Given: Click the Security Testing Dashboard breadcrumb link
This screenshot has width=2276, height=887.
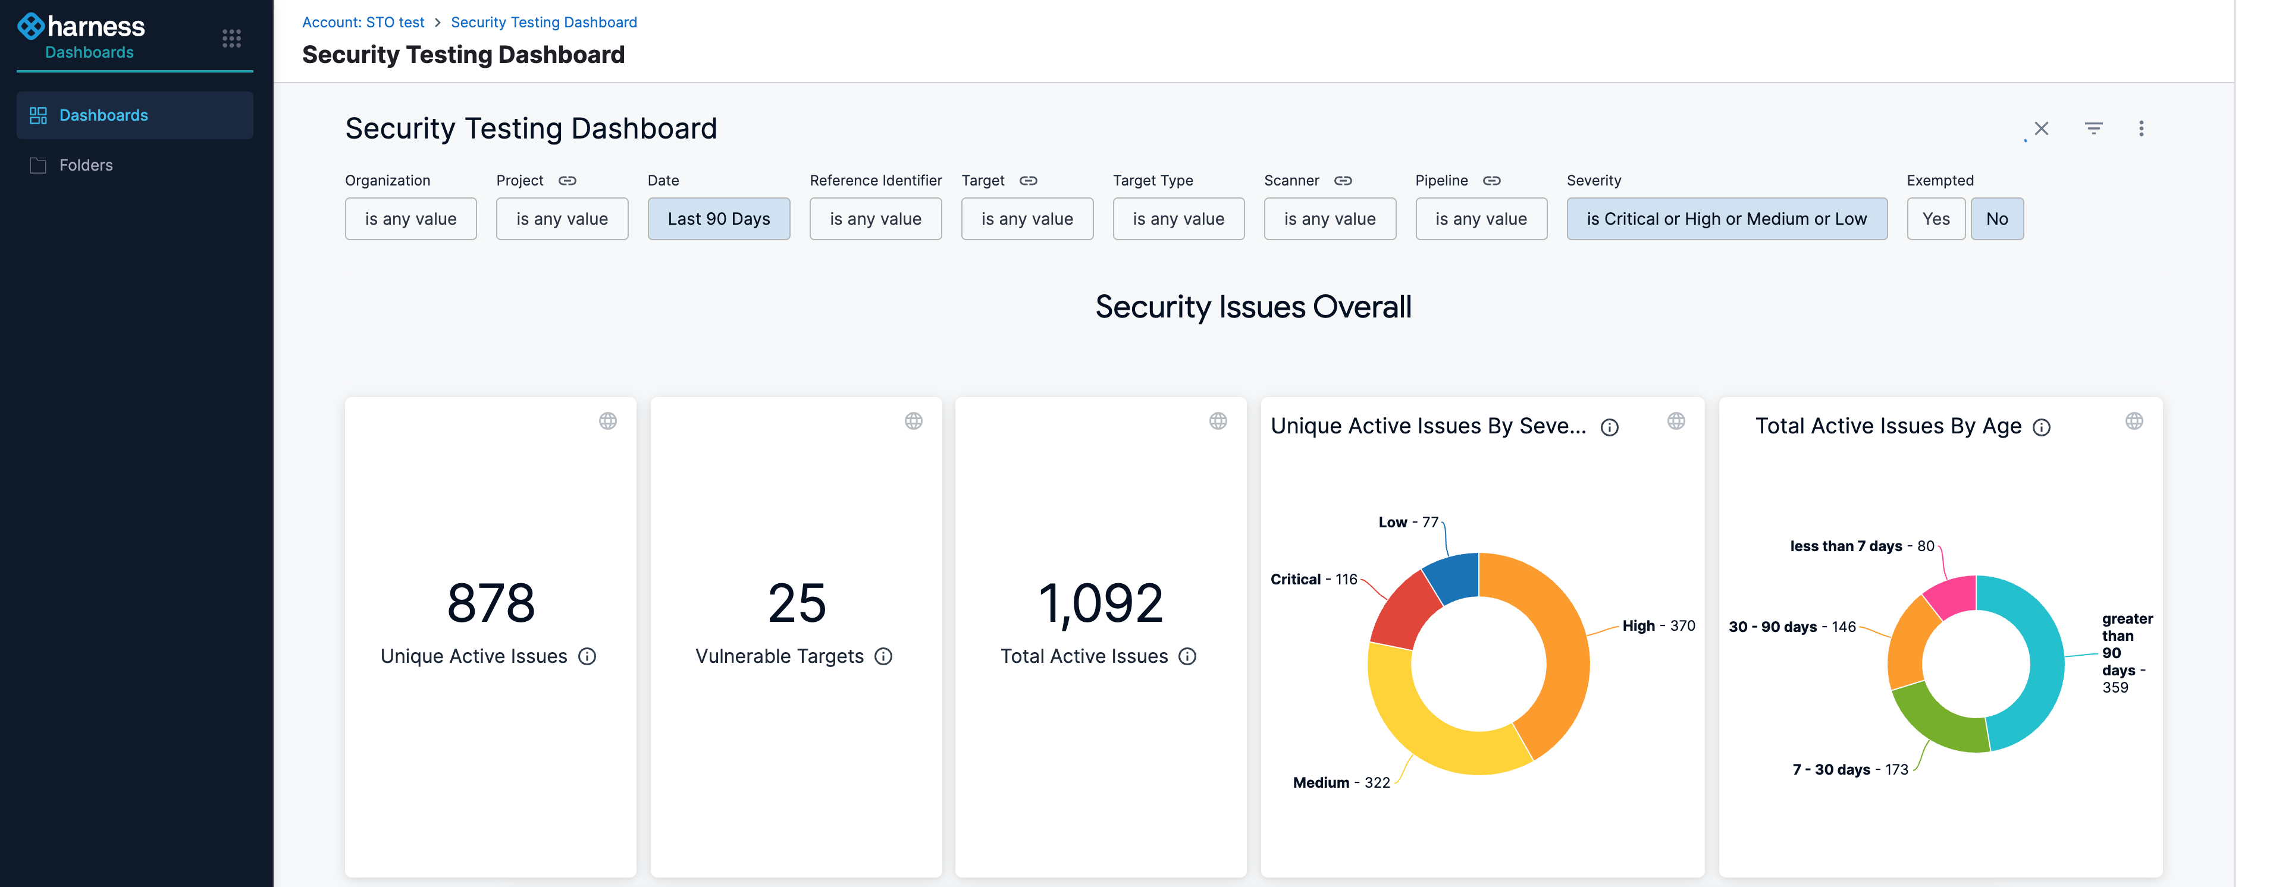Looking at the screenshot, I should 543,22.
